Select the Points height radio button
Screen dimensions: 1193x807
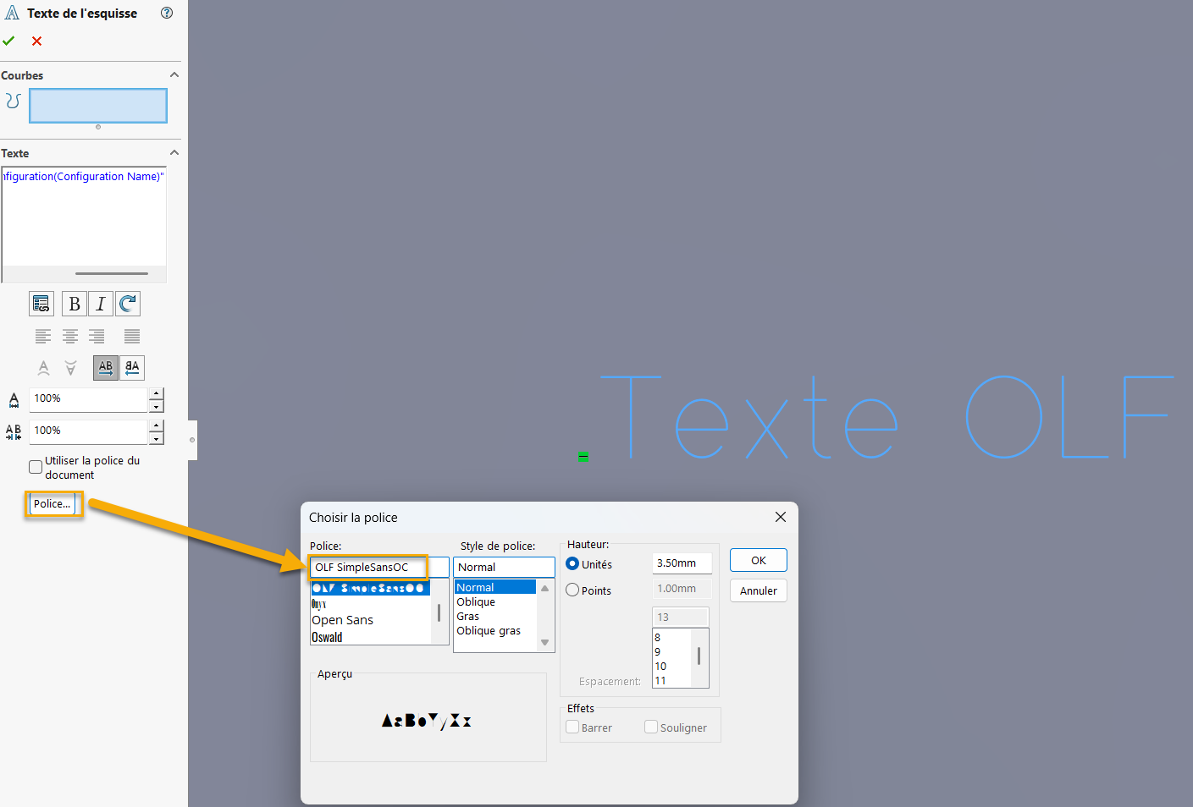click(x=572, y=590)
